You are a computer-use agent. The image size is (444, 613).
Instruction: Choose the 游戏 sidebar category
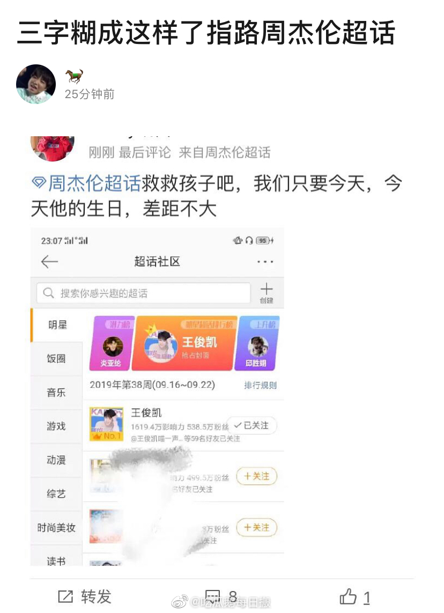(x=56, y=426)
